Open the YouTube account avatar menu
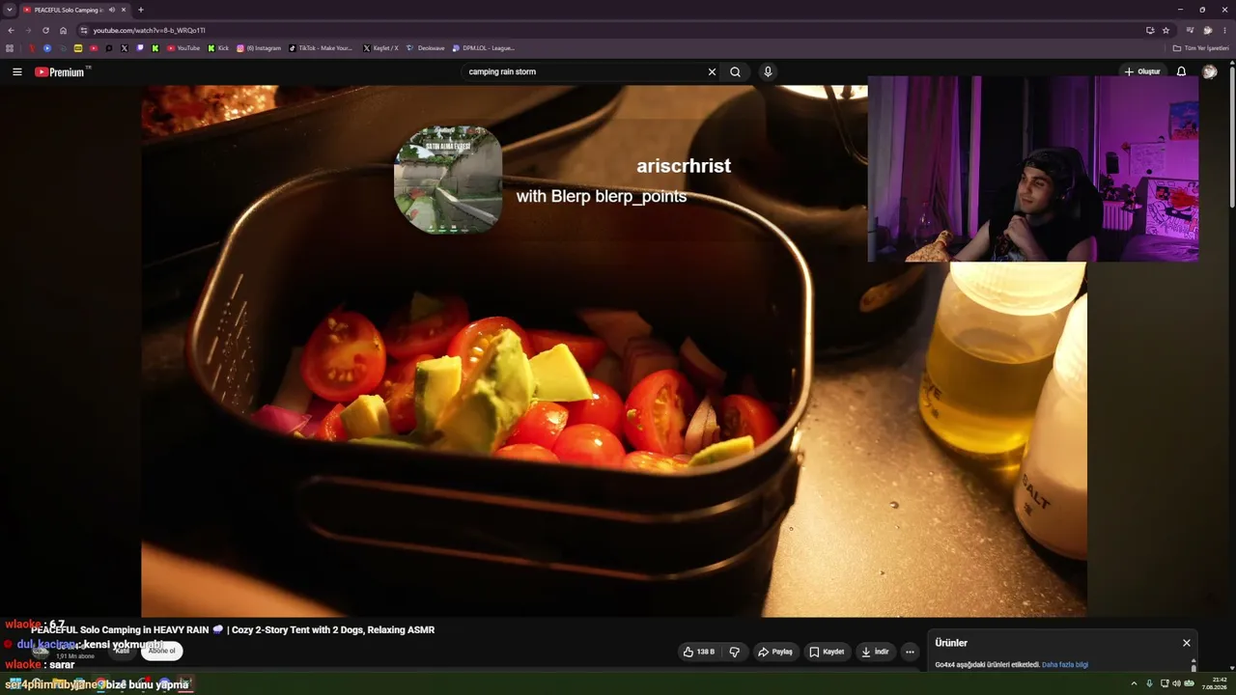Screen dimensions: 1236x695 [x=1209, y=71]
